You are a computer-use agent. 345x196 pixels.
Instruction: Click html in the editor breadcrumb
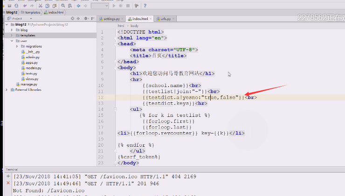[x=121, y=26]
